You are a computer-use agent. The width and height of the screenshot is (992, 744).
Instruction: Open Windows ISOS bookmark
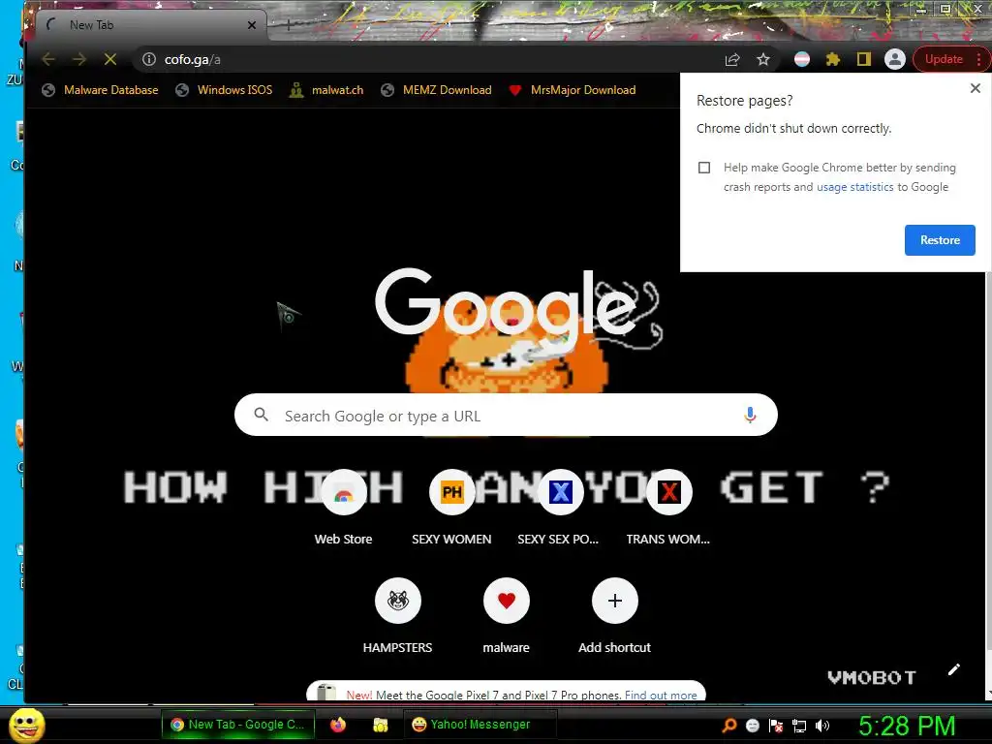[224, 90]
